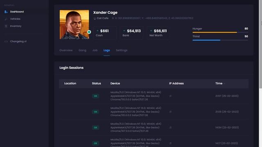Click the Dashboard bar-chart icon
262x147 pixels.
(x=6, y=12)
